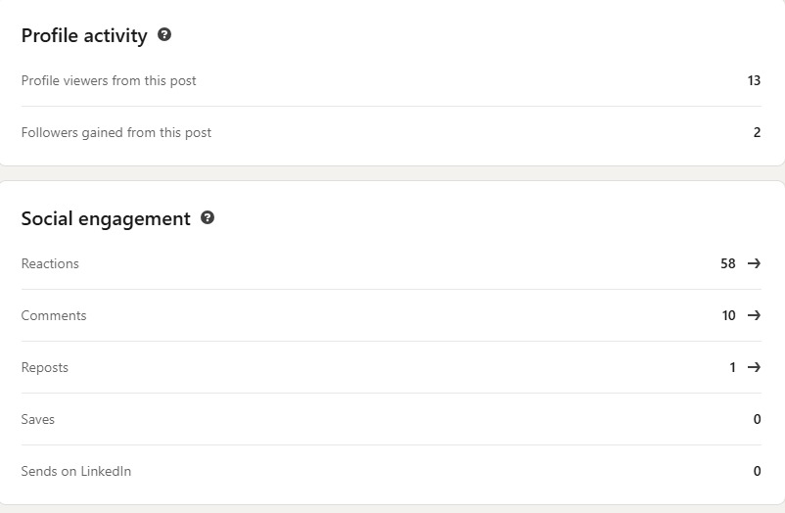Viewport: 785px width, 513px height.
Task: Click the help icon beside Profile activity
Action: pyautogui.click(x=164, y=35)
